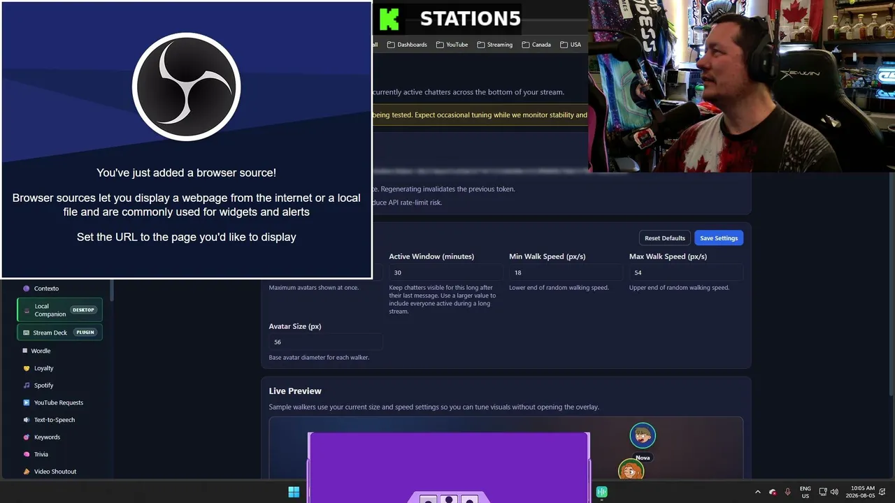Screen dimensions: 895x503
Task: Click the Save Settings button
Action: (x=719, y=238)
